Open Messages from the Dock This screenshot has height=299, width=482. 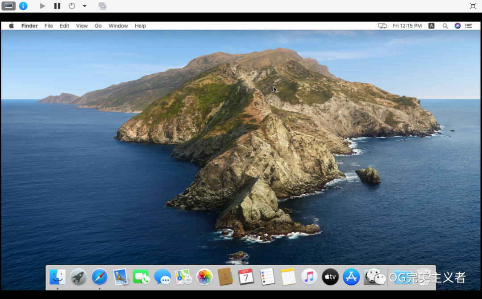162,277
